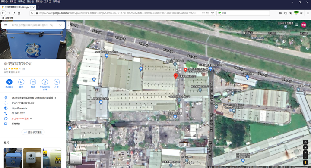Open the Help menu in menu bar
The height and width of the screenshot is (168, 311).
point(56,1)
